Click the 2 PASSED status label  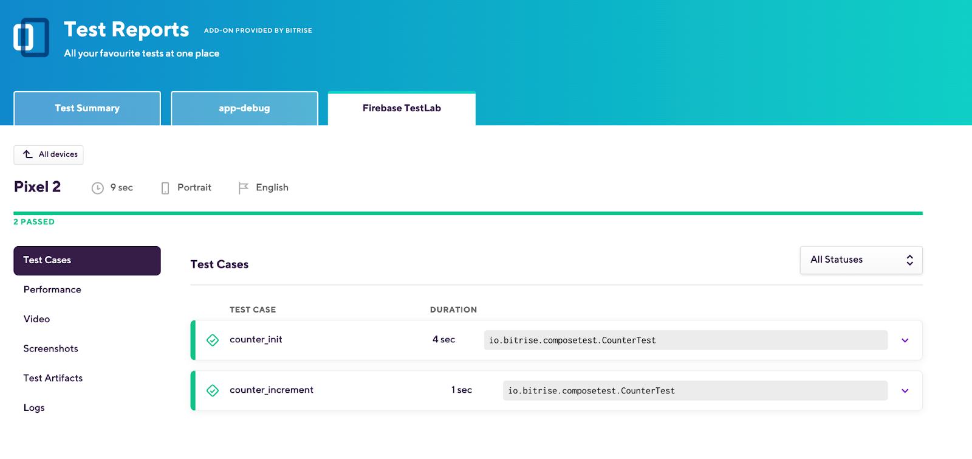pos(34,222)
